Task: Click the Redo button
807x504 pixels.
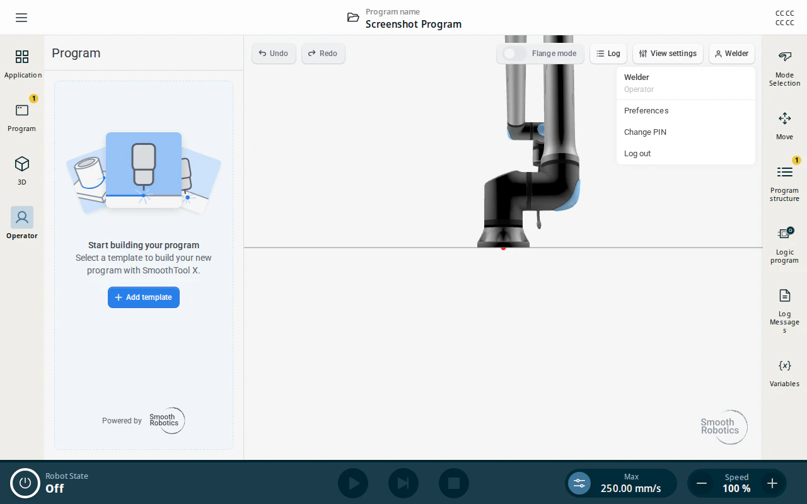Action: pos(323,54)
